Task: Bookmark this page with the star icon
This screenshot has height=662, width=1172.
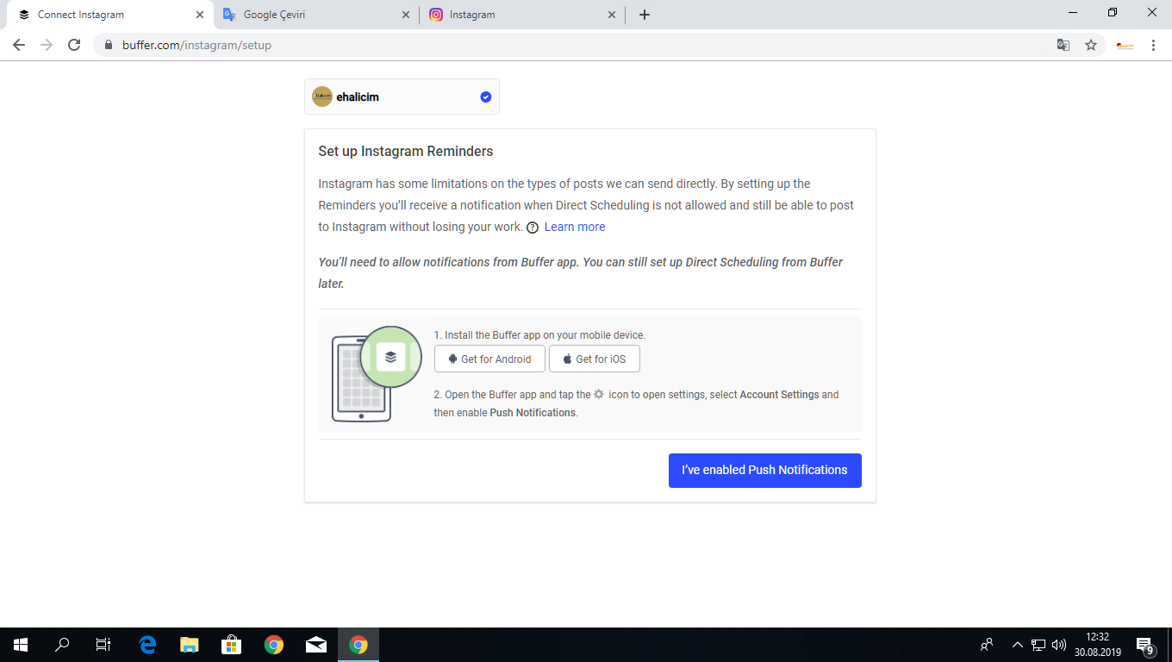Action: point(1091,45)
